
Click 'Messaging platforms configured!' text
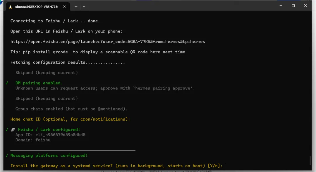(x=49, y=156)
